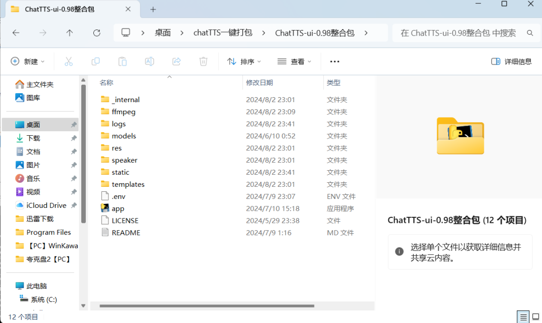Click the folder preview thumbnail
542x323 pixels.
(x=460, y=136)
